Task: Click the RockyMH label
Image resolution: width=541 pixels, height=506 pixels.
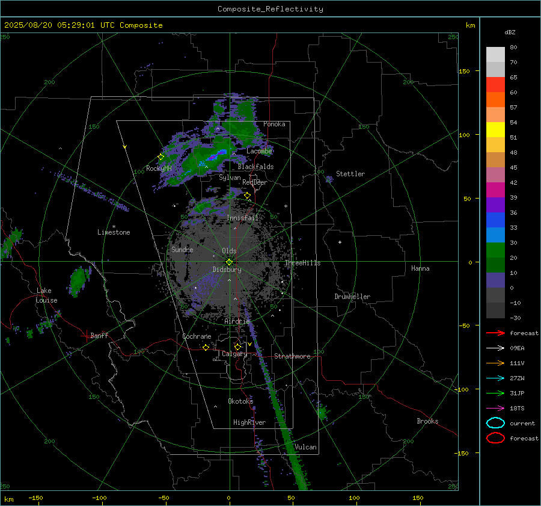Action: 159,168
